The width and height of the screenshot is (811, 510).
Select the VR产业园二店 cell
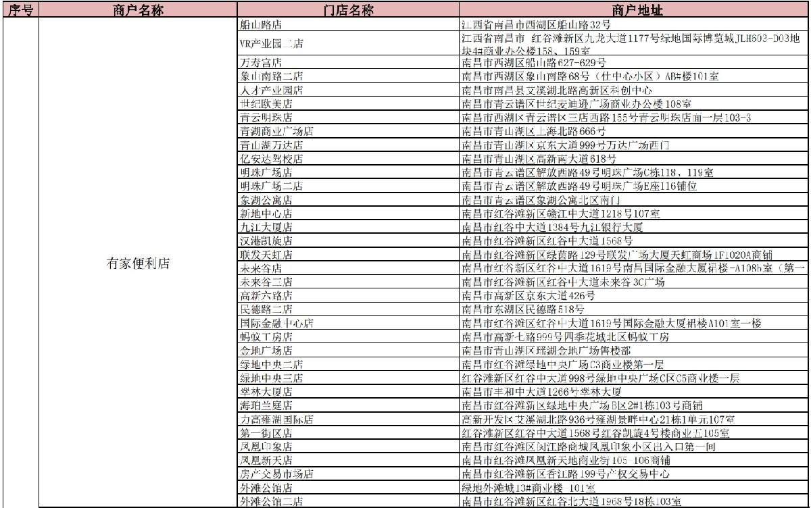tap(348, 44)
